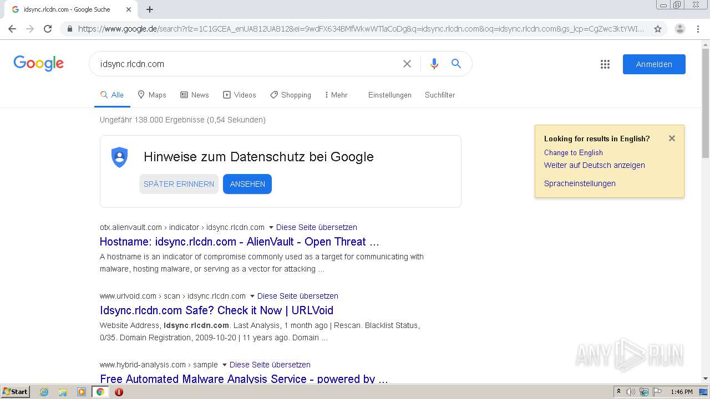Screen dimensions: 710x399
Task: Switch to Chrome in the taskbar
Action: (x=100, y=392)
